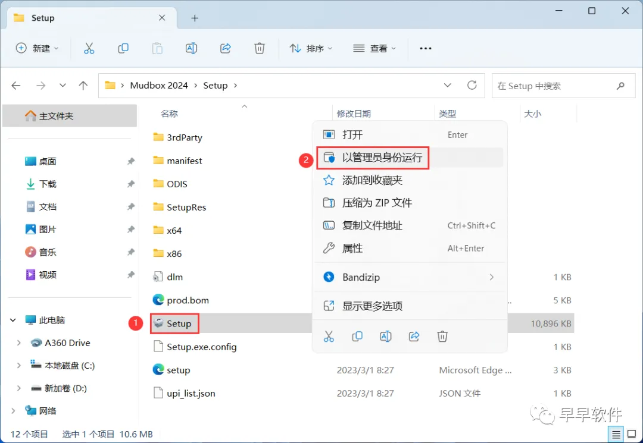Click the search magnifier icon
Image resolution: width=643 pixels, height=443 pixels.
click(620, 86)
